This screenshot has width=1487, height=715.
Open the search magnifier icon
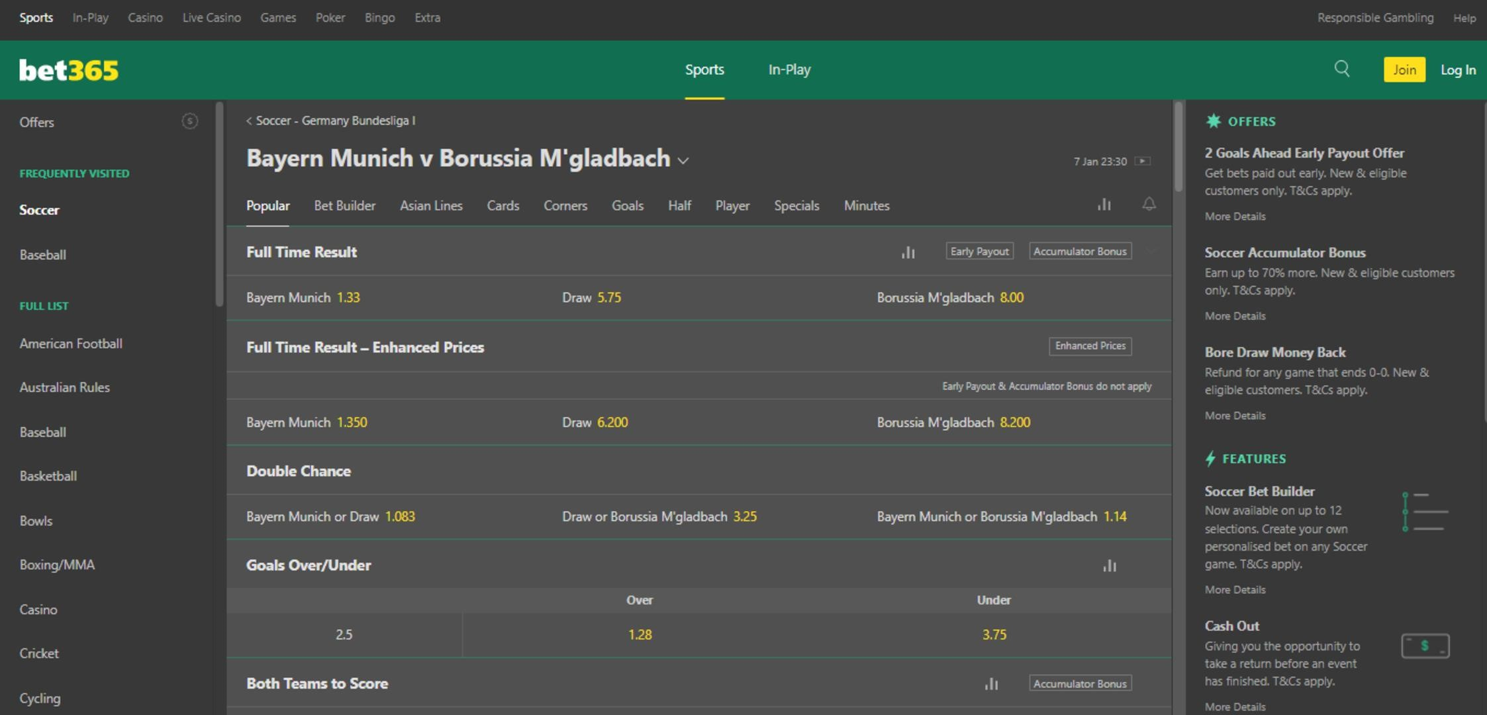[x=1341, y=69]
